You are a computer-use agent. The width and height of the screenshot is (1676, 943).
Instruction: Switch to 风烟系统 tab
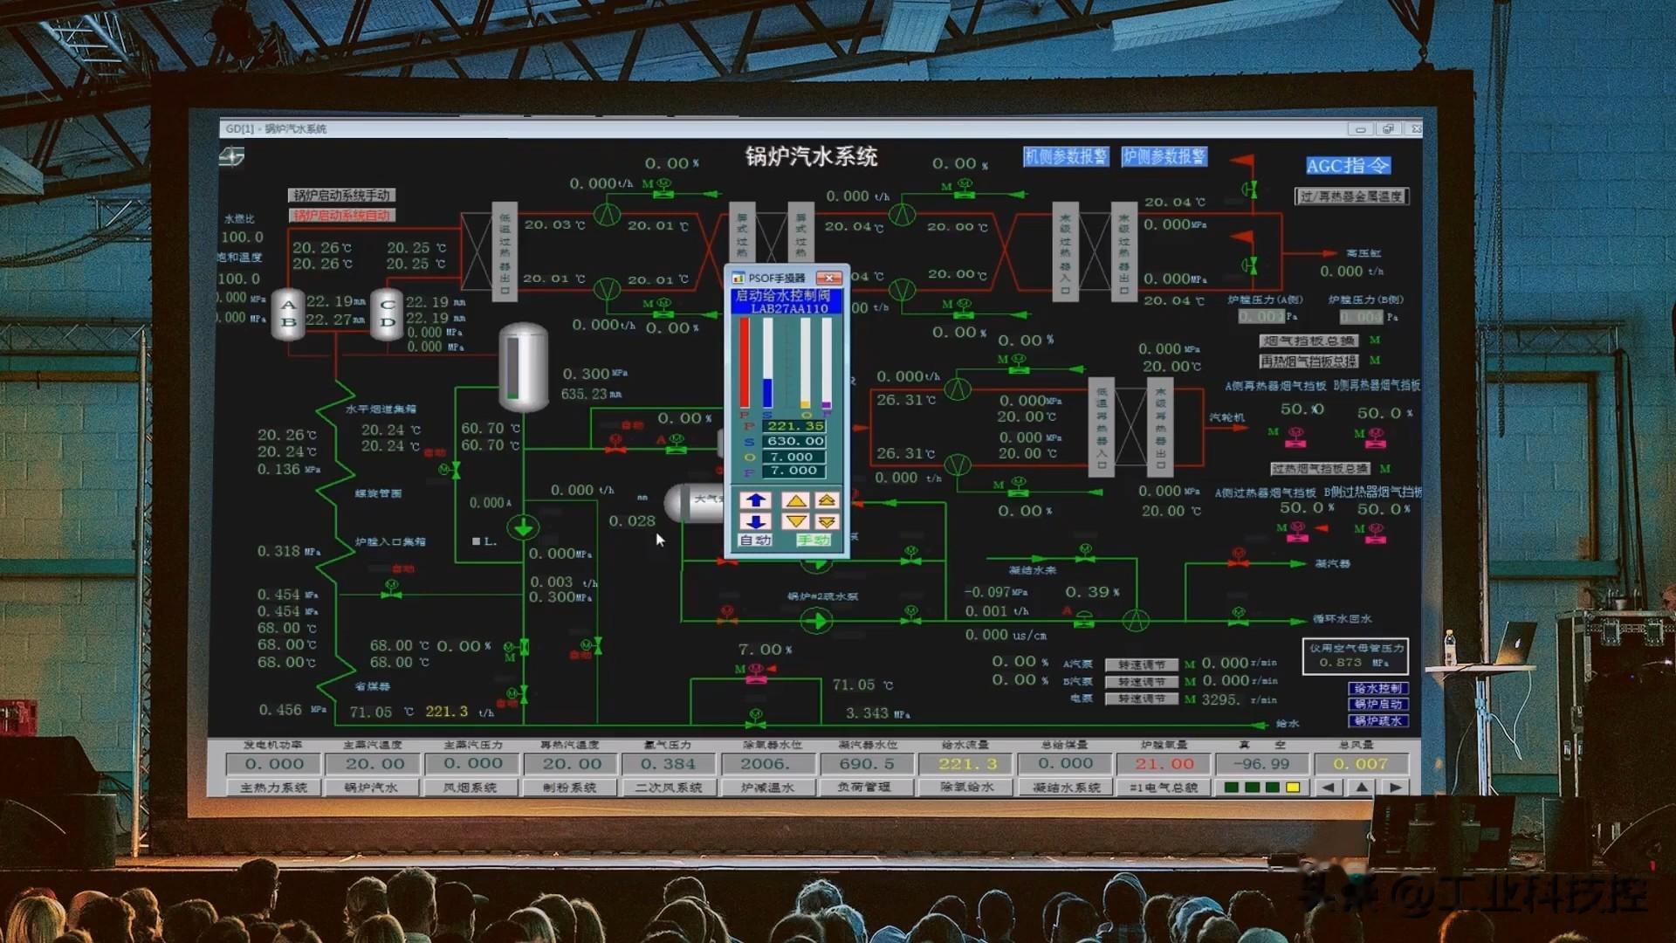471,788
